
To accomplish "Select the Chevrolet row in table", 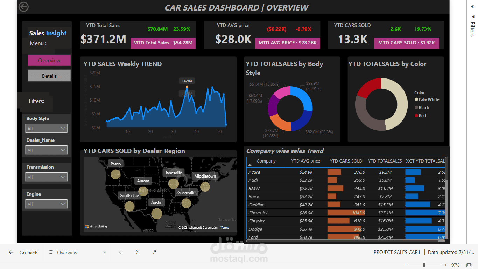I will pyautogui.click(x=346, y=213).
